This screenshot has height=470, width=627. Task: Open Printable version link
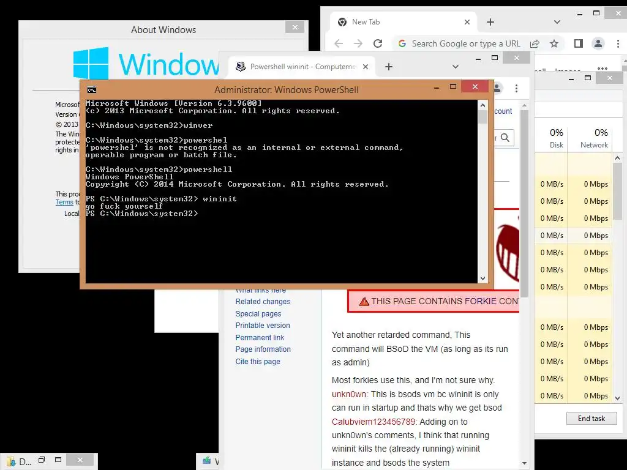pos(262,326)
